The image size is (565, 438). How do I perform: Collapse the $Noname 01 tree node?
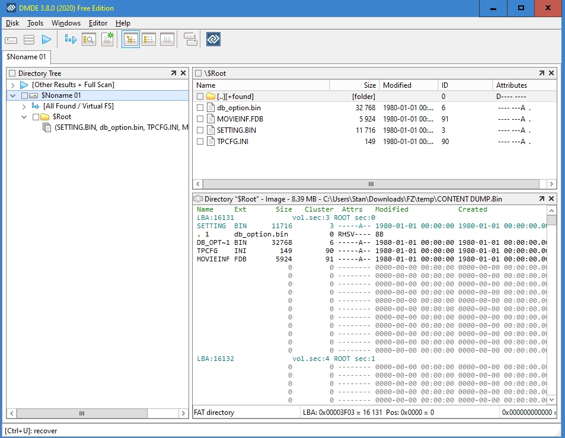(x=13, y=95)
